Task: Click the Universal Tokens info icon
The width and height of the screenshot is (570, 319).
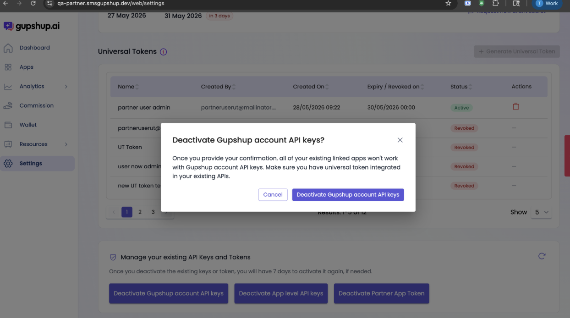Action: coord(163,52)
